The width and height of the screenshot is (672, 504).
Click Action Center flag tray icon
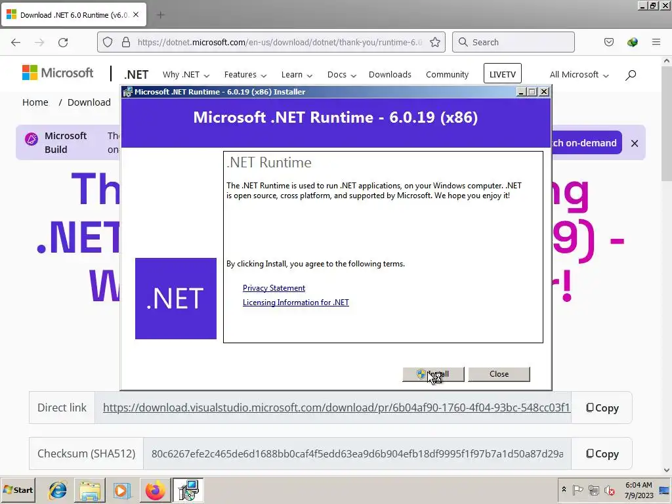click(x=577, y=490)
